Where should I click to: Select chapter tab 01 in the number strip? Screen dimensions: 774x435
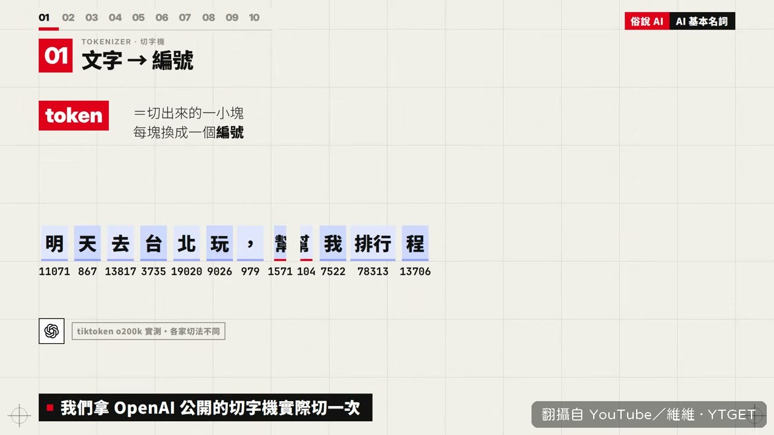click(44, 18)
